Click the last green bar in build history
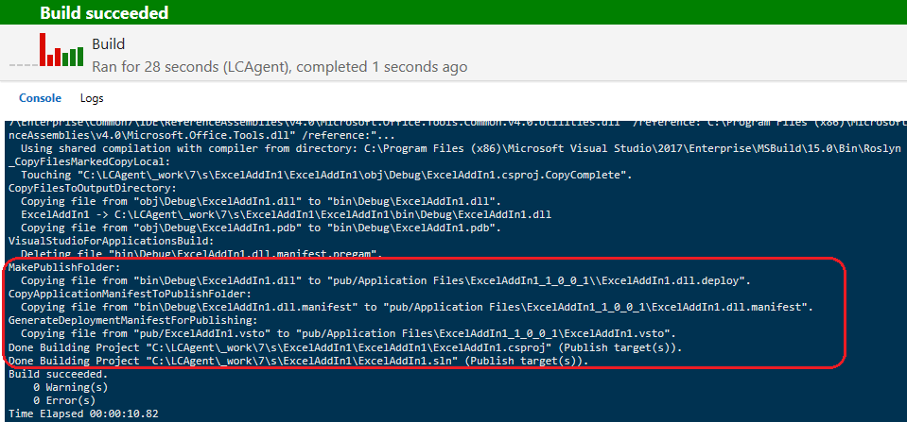Image resolution: width=907 pixels, height=422 pixels. pyautogui.click(x=80, y=56)
